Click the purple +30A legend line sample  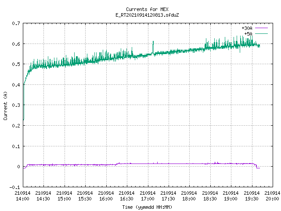[x=261, y=28]
